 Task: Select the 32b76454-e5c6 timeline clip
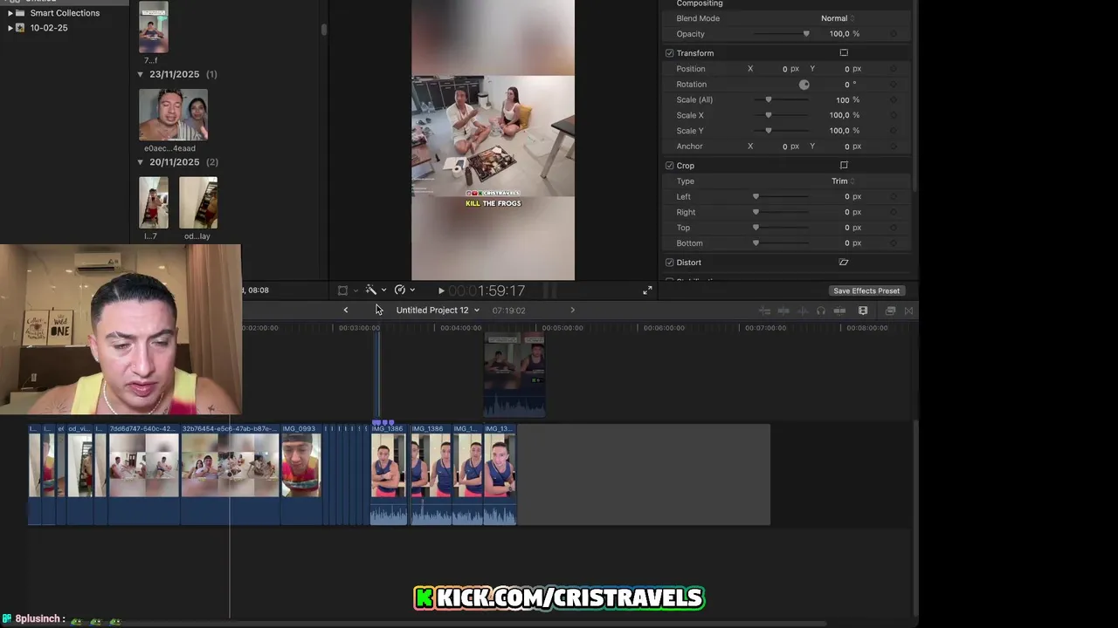(x=231, y=474)
